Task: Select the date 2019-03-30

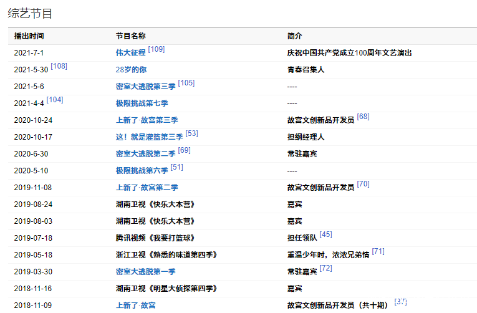Action: point(33,272)
